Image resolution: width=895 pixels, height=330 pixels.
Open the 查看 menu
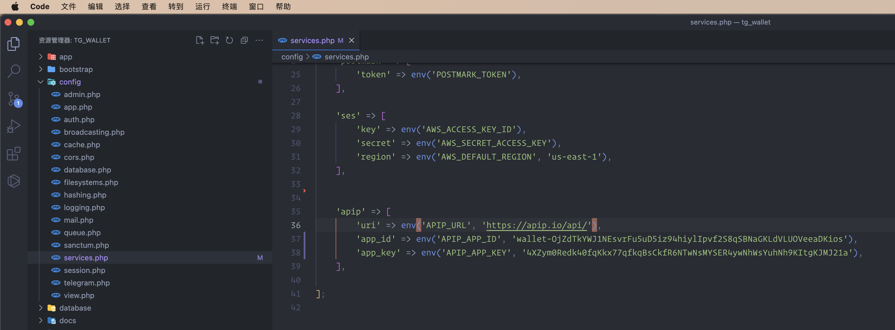[149, 7]
